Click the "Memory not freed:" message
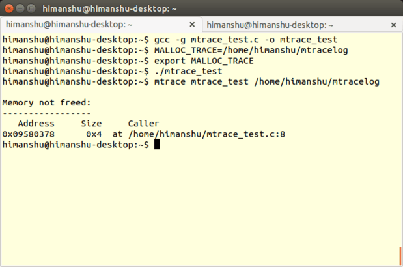Viewport: 403px width, 267px height. [47, 103]
